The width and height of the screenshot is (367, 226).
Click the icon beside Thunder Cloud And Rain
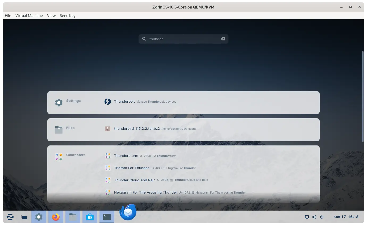coord(108,180)
